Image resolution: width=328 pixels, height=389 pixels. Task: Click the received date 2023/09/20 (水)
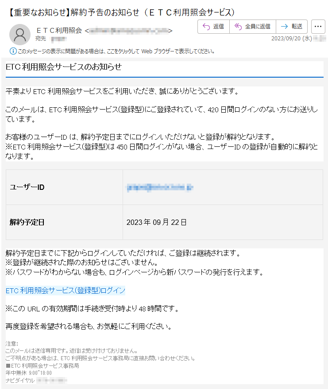[x=291, y=39]
